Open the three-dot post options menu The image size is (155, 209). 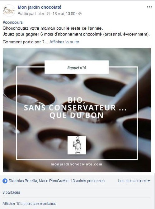click(149, 7)
